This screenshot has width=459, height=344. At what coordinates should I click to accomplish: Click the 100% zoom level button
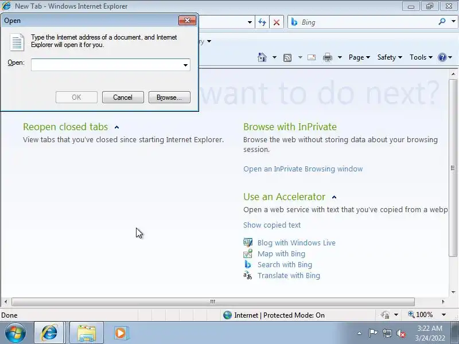click(x=421, y=315)
